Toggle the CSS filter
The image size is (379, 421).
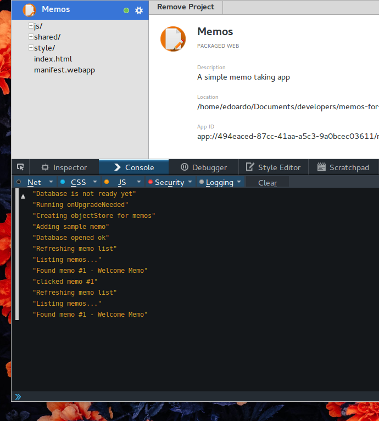(x=78, y=182)
